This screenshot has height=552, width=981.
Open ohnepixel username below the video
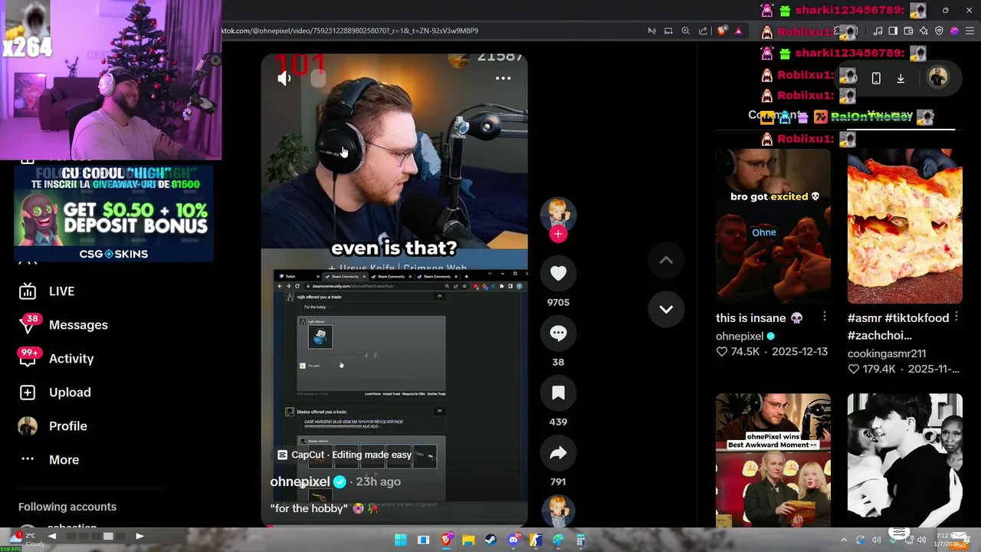point(300,481)
